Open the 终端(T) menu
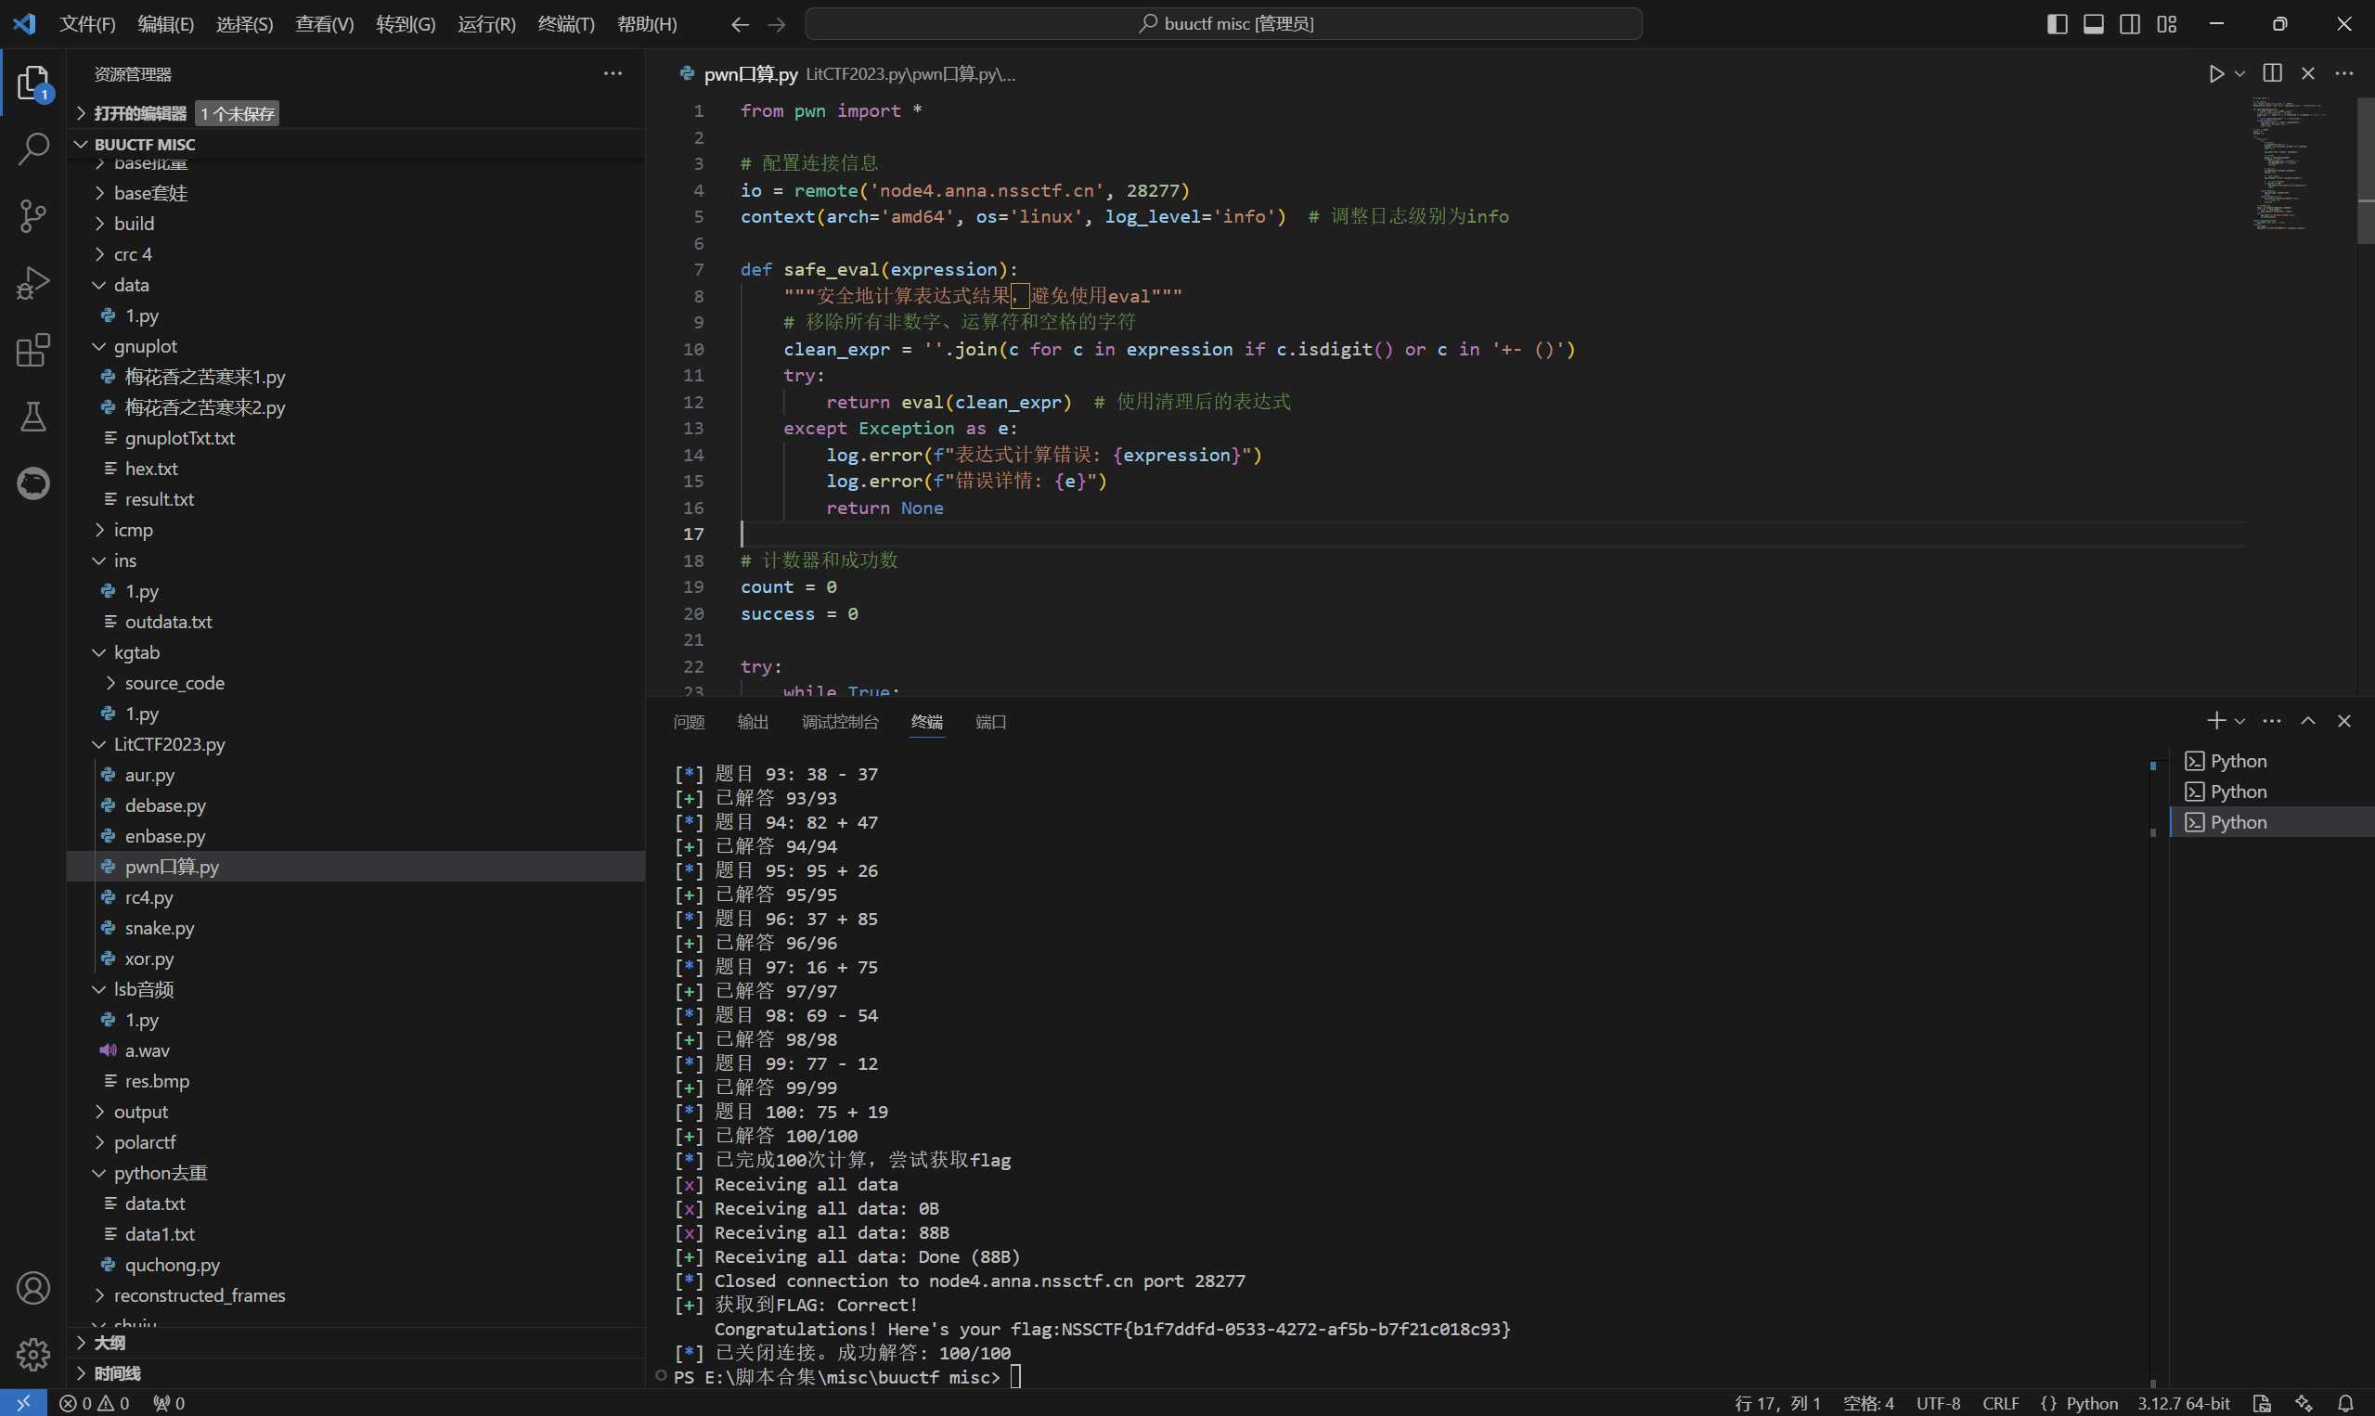Image resolution: width=2375 pixels, height=1416 pixels. point(566,24)
